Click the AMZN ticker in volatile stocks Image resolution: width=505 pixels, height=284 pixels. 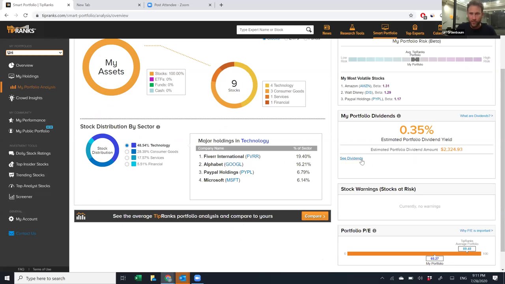(x=365, y=86)
